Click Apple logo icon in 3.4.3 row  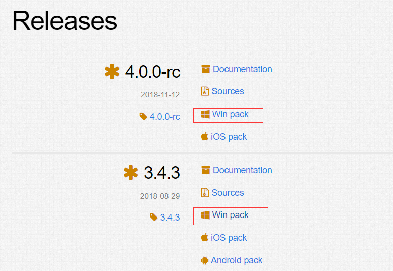pos(205,237)
